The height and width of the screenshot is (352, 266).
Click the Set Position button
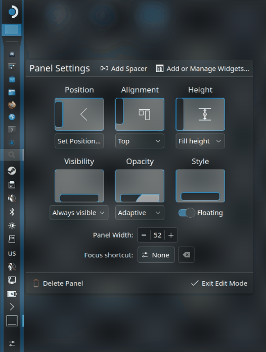coord(79,141)
